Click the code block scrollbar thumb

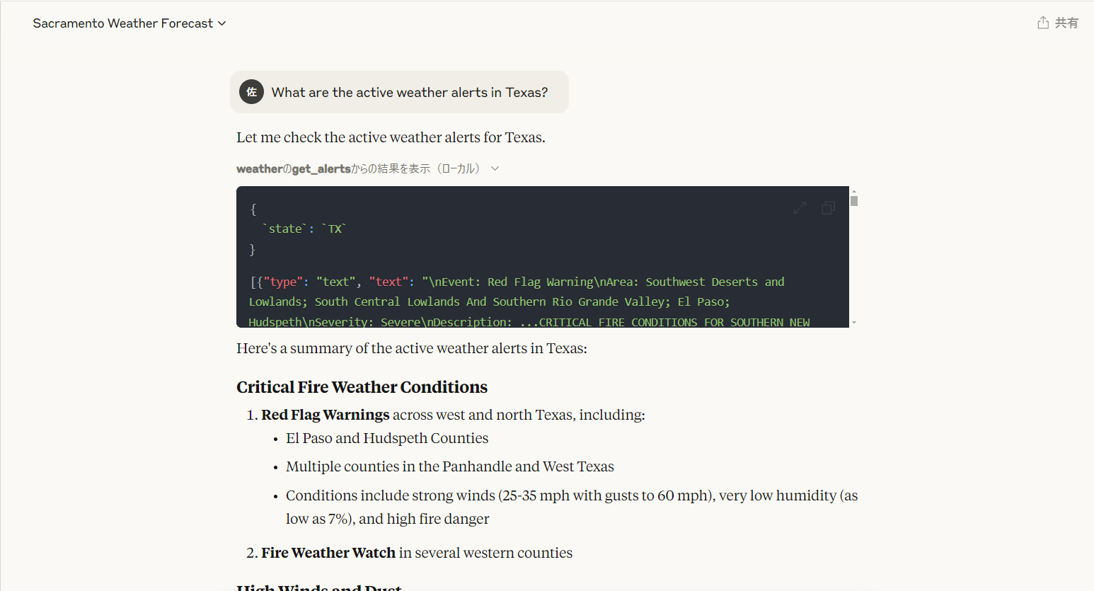click(854, 201)
